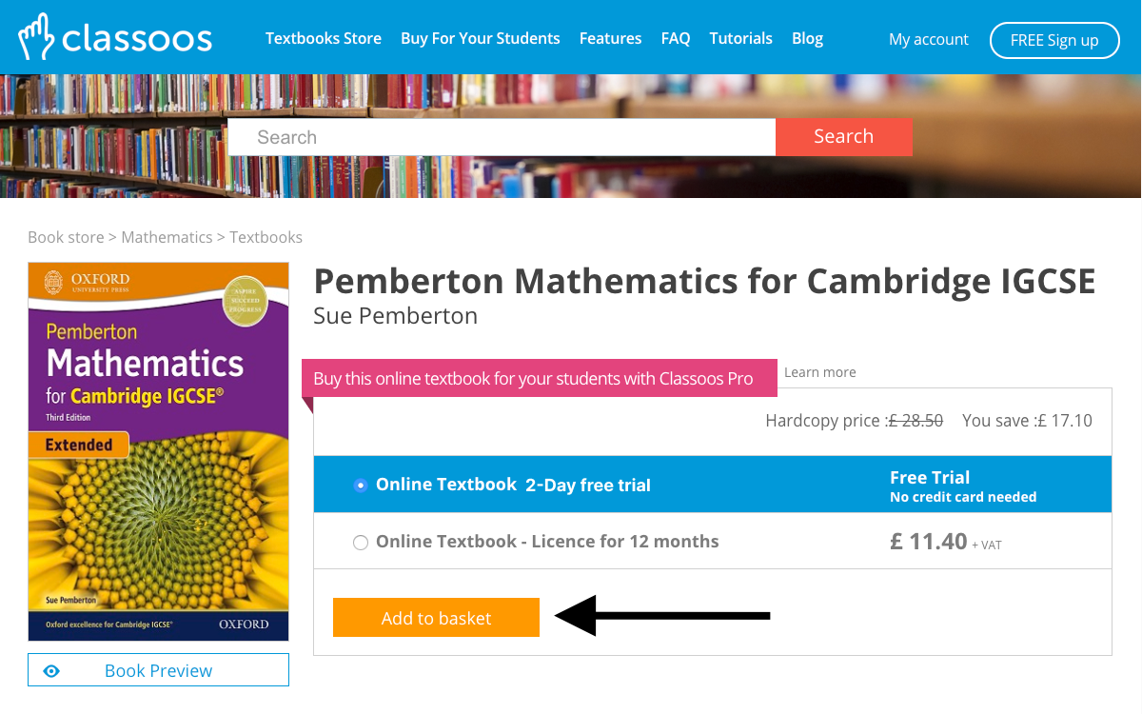The height and width of the screenshot is (714, 1142).
Task: Click the Book store breadcrumb link
Action: [66, 237]
